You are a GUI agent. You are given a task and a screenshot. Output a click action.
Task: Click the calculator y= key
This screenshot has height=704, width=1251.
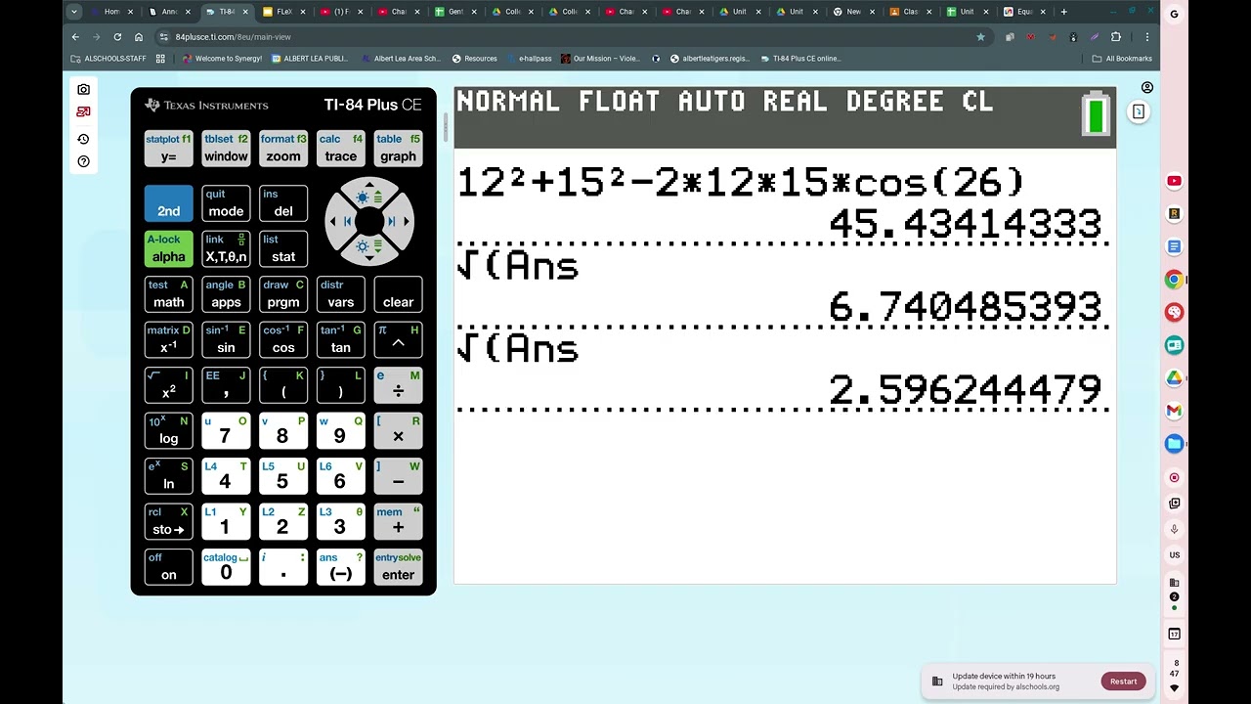pyautogui.click(x=168, y=149)
